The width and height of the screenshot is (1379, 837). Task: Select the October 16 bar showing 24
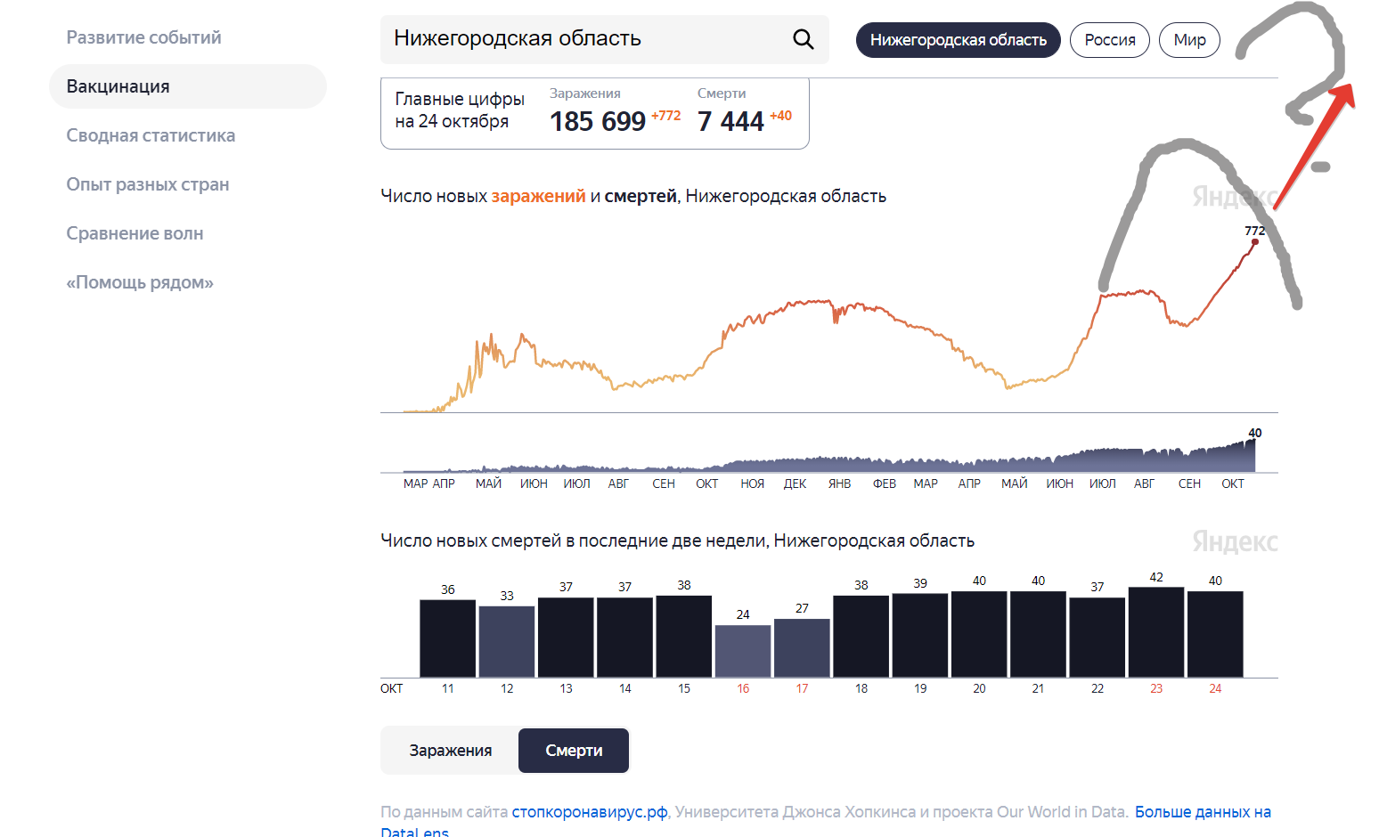coord(742,651)
